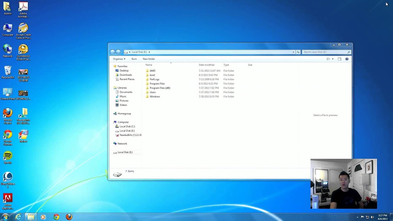Select the Users folder

pyautogui.click(x=153, y=92)
